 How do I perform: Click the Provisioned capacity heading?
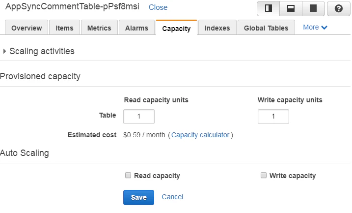point(40,76)
